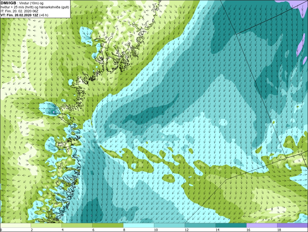Click the 'DMI/IGB' title text

[x=8, y=3]
